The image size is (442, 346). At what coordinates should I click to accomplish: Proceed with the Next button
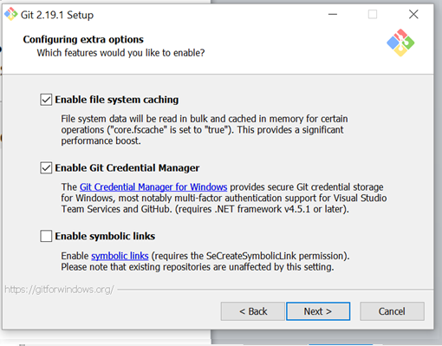click(x=318, y=311)
